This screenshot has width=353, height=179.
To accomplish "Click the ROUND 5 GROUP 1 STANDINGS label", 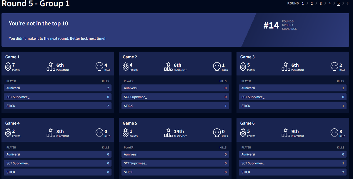I will (x=289, y=25).
